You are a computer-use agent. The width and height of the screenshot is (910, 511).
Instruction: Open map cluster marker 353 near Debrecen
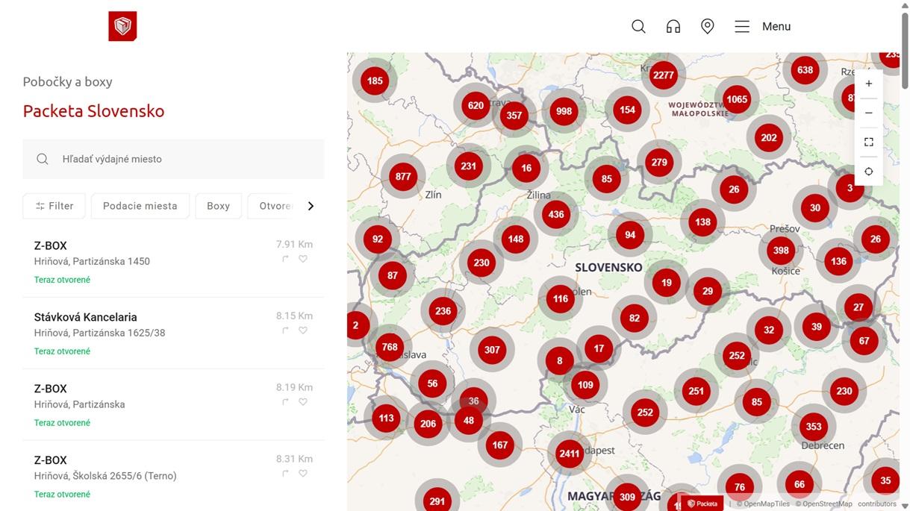coord(814,427)
